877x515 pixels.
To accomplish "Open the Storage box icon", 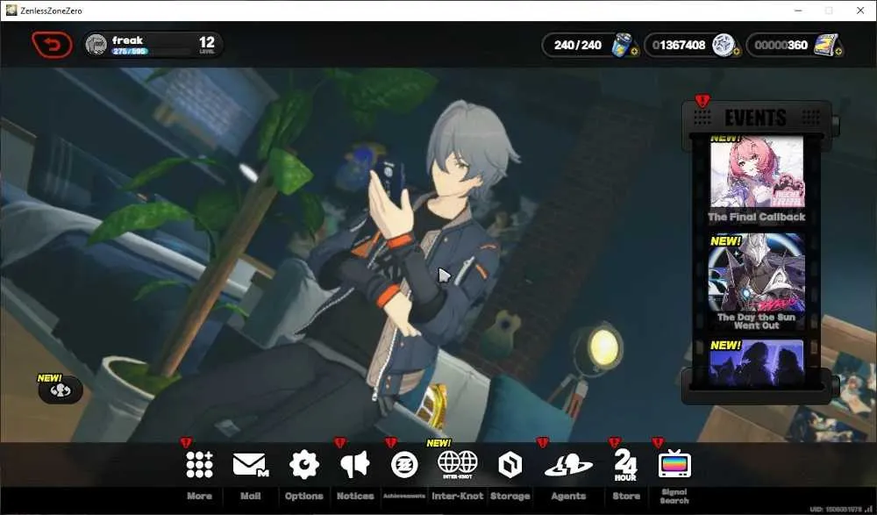I will click(x=510, y=465).
